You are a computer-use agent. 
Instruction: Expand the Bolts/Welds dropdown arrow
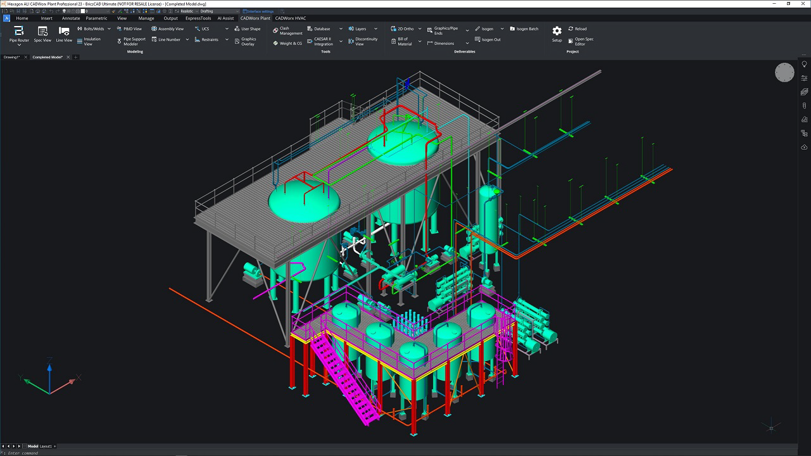(109, 29)
